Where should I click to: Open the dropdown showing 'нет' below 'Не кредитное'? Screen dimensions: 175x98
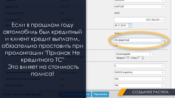139,46
